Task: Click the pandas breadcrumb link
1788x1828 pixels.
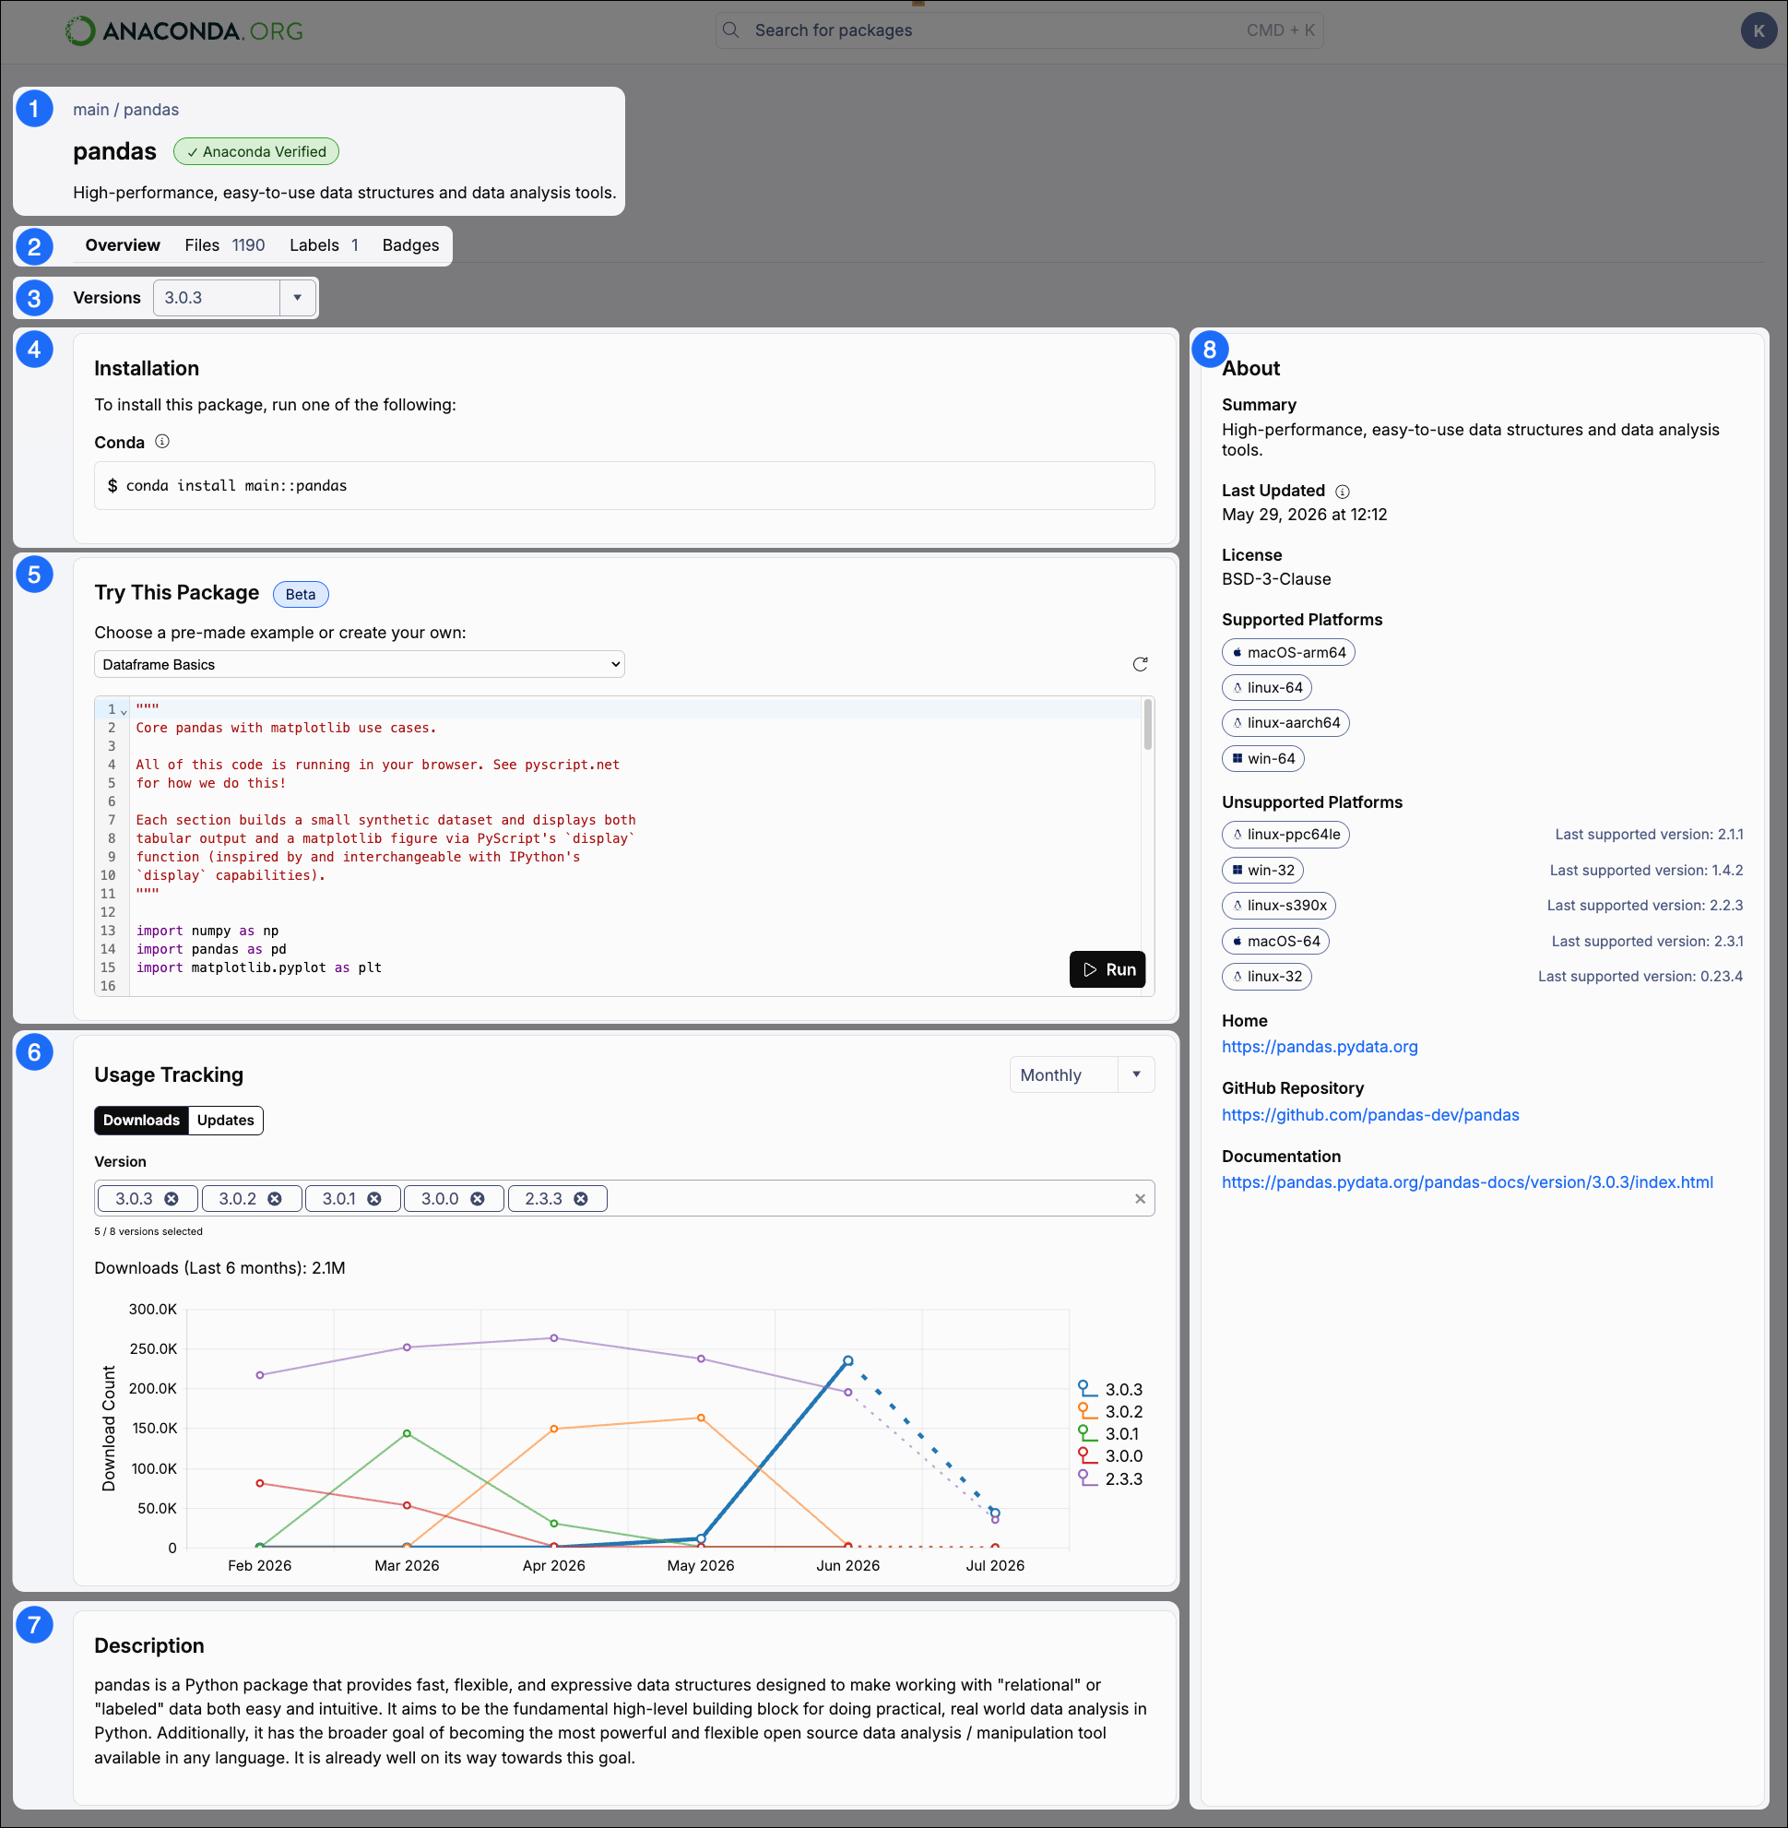Action: pyautogui.click(x=151, y=110)
